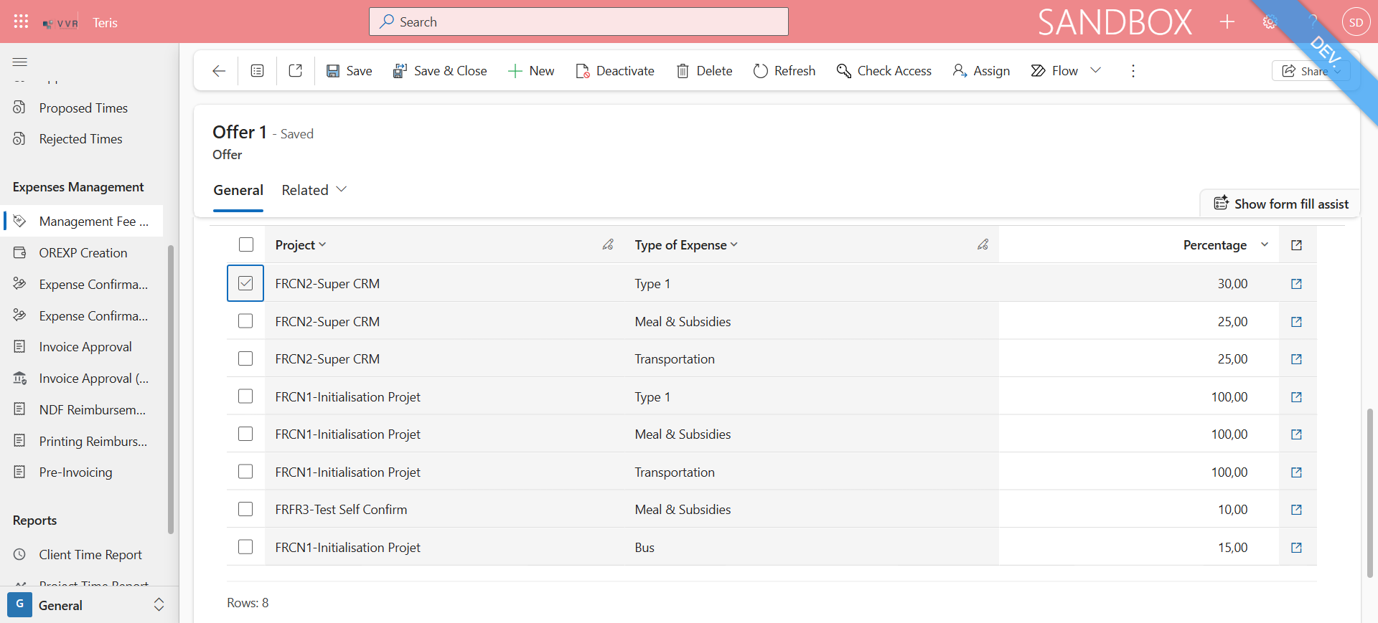
Task: Click the Save button
Action: tap(350, 71)
